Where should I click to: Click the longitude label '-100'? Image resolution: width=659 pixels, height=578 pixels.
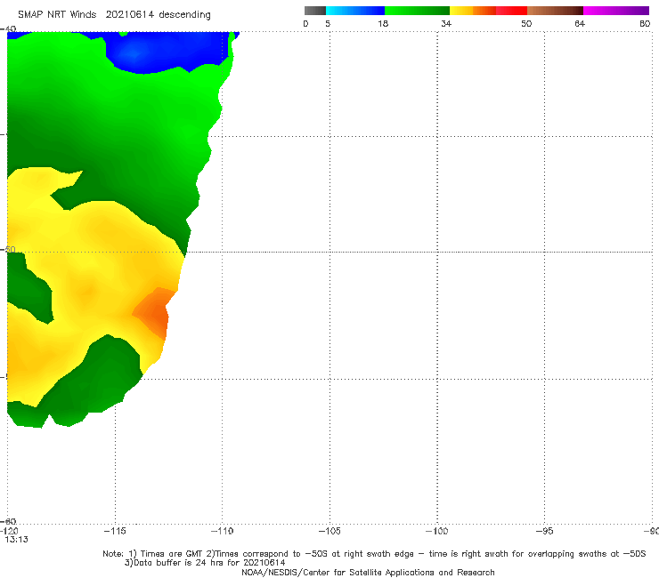tap(436, 531)
